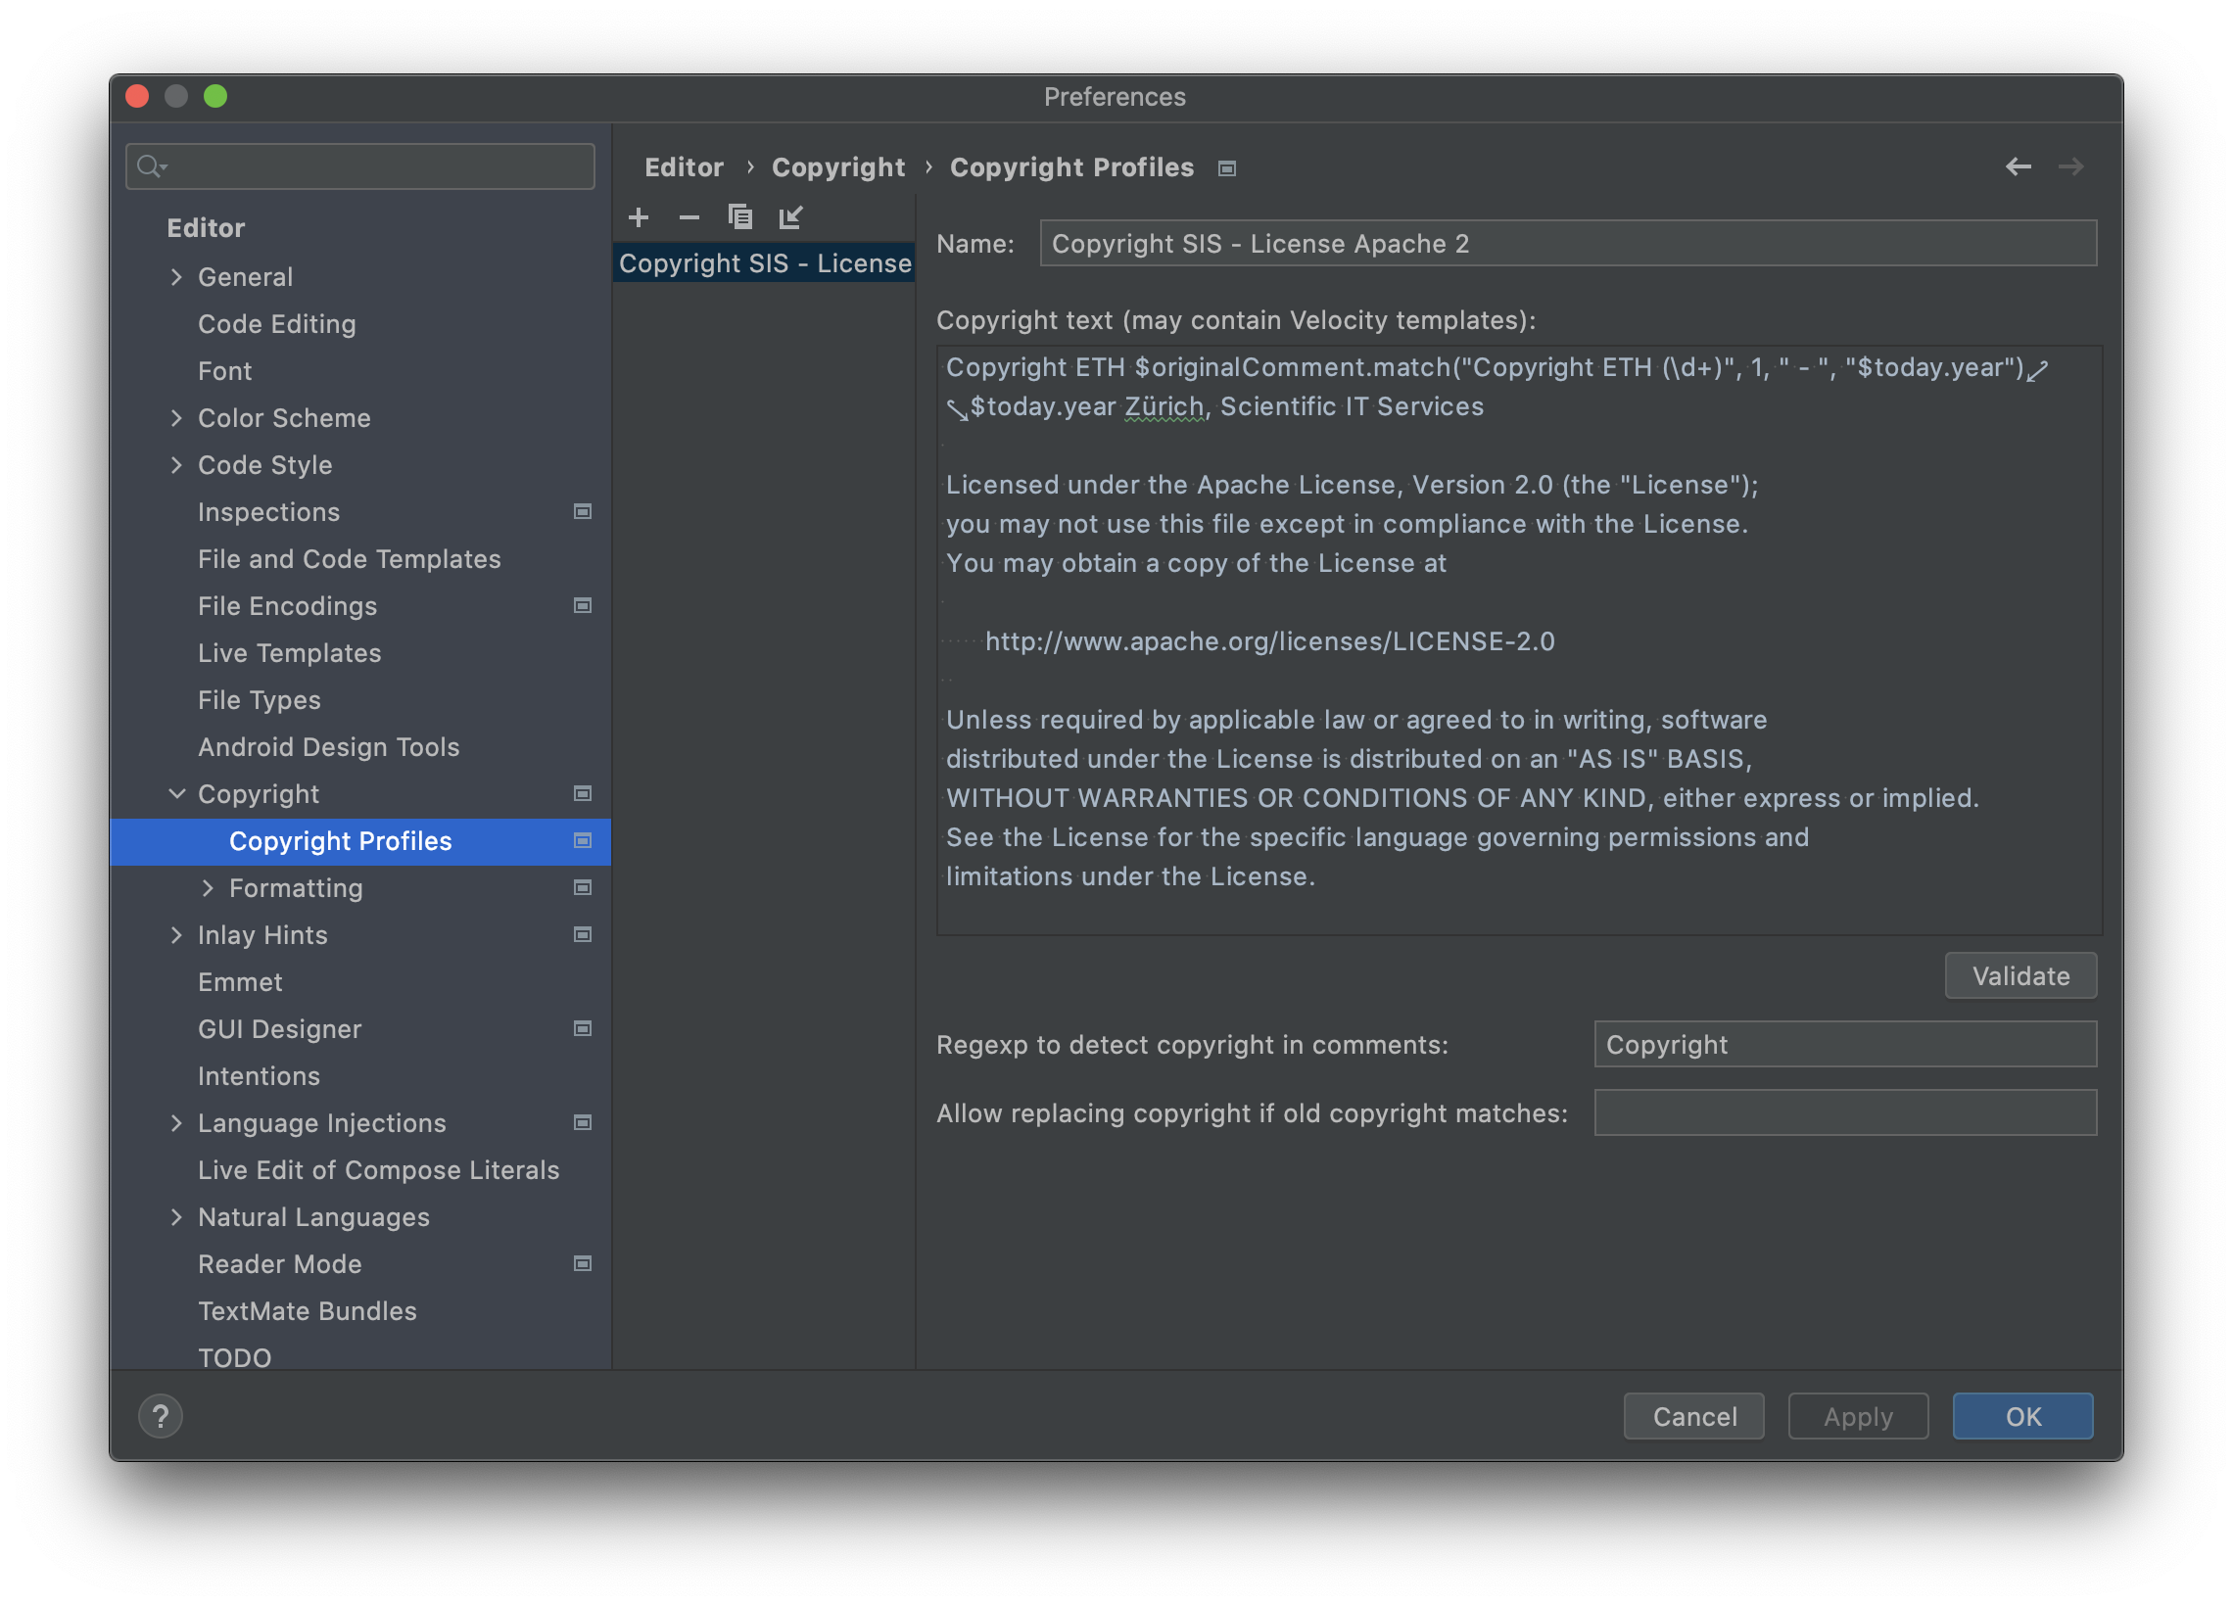The height and width of the screenshot is (1606, 2233).
Task: Open Font settings
Action: (x=224, y=371)
